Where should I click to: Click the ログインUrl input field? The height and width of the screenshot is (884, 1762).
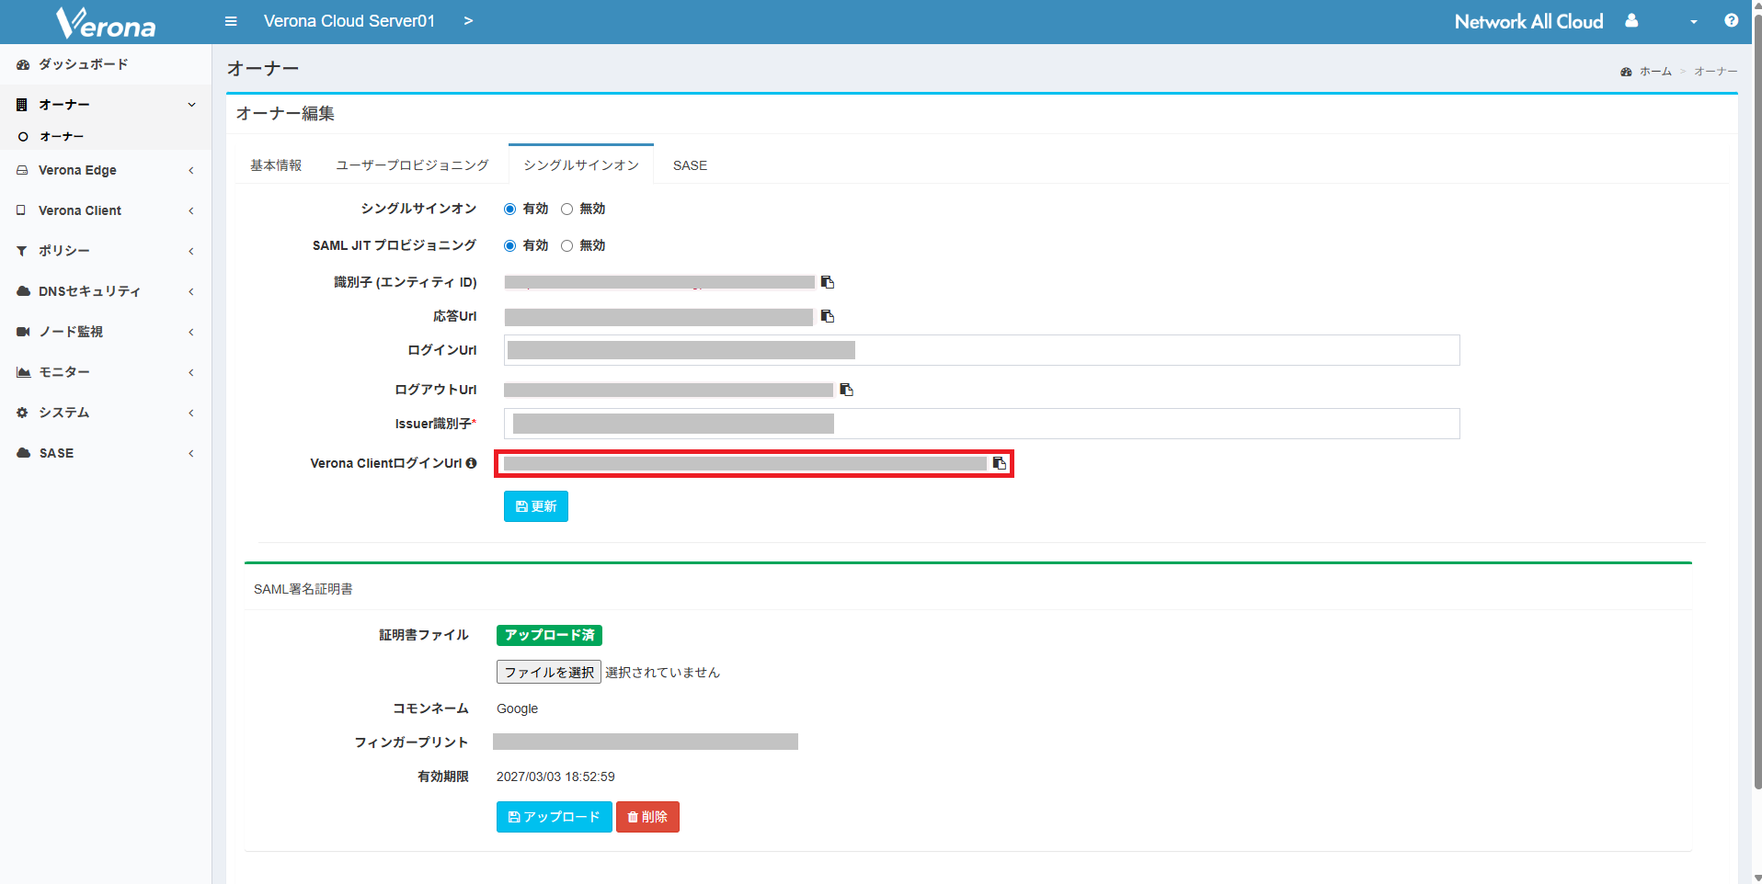(982, 350)
